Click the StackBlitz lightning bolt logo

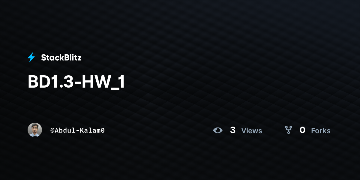point(31,57)
